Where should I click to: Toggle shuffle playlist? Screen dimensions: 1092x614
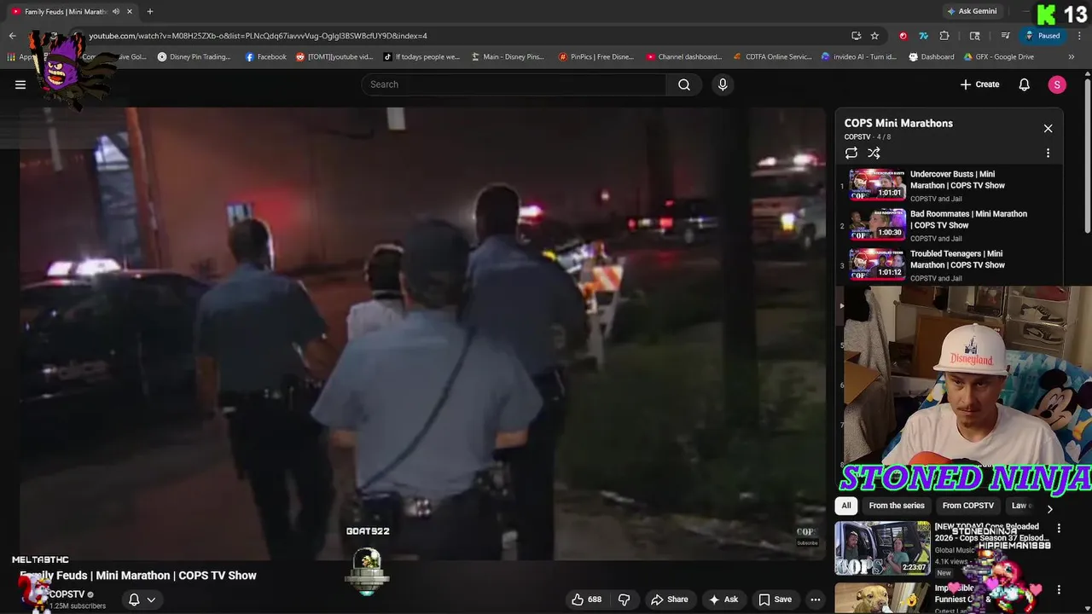(874, 153)
